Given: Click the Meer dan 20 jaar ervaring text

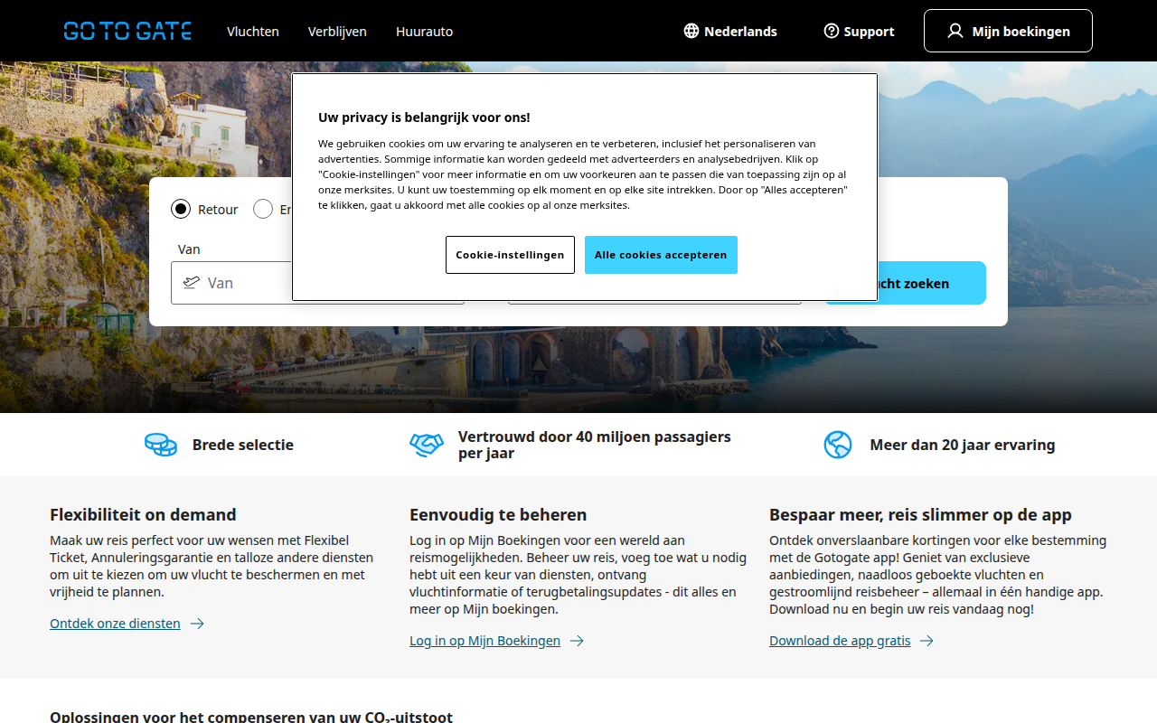Looking at the screenshot, I should [x=963, y=445].
